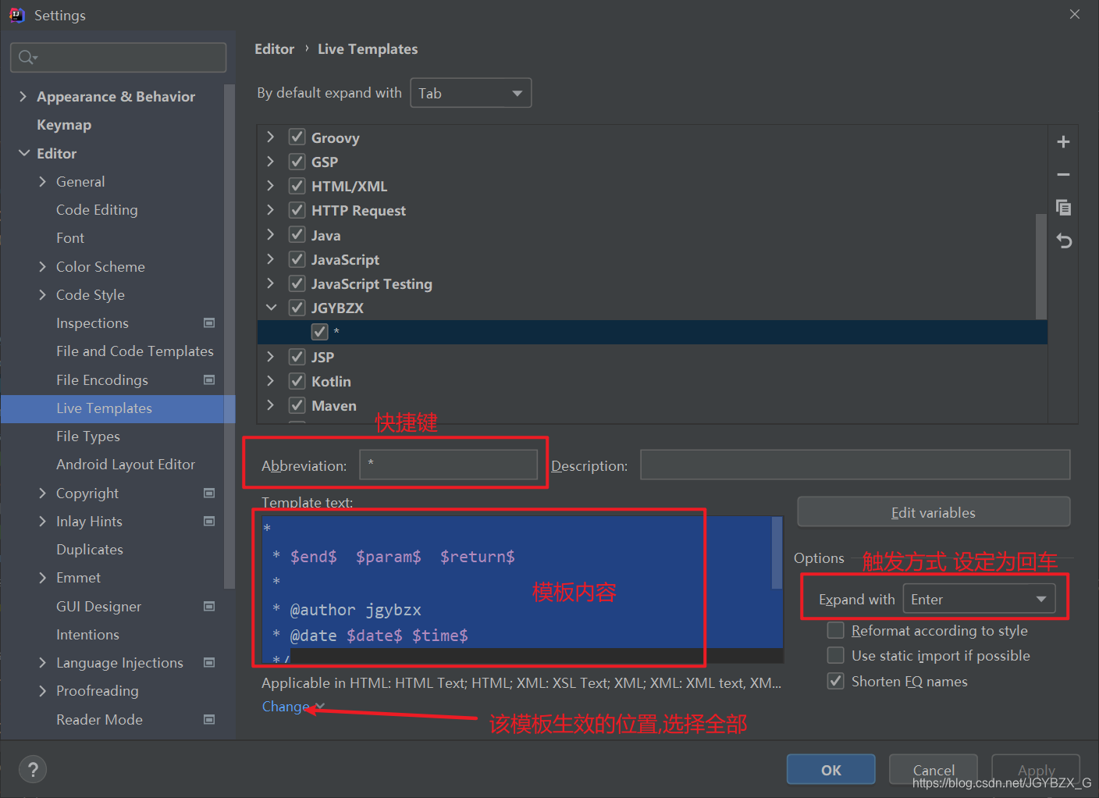This screenshot has width=1099, height=798.
Task: Close the Settings dialog with X
Action: 1075,14
